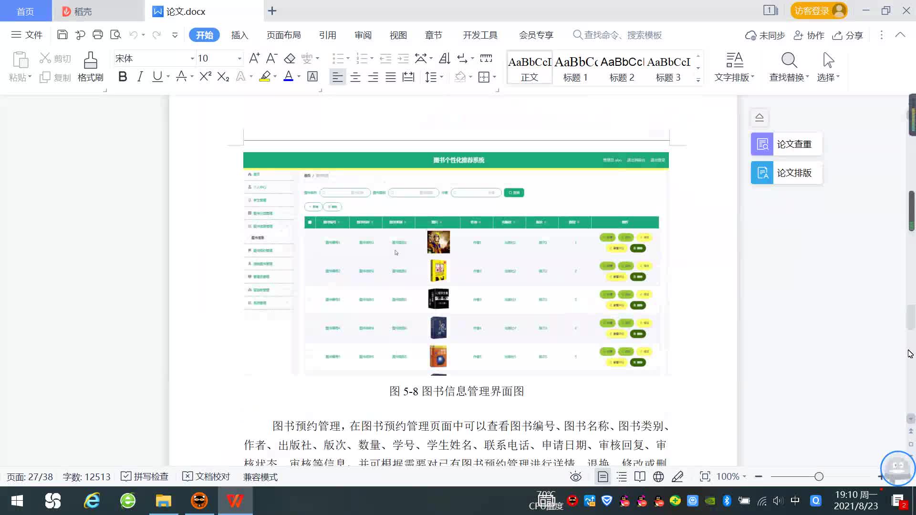Click the 未同步 sync status button

[765, 35]
